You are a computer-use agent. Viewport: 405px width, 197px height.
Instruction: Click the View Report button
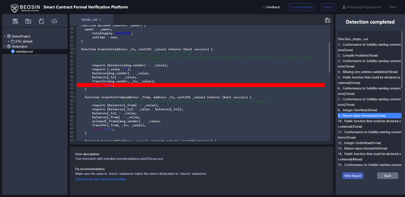pos(353,175)
